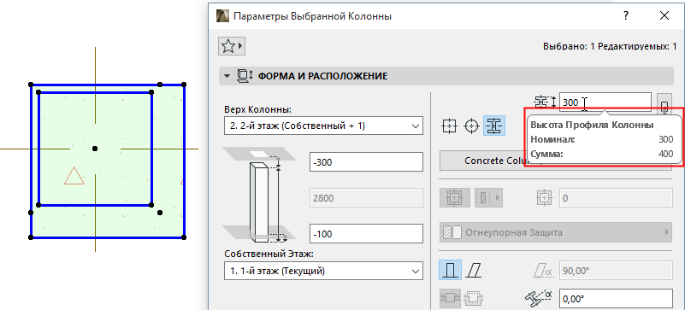Select the circular column section type
This screenshot has height=310, width=685.
(471, 126)
